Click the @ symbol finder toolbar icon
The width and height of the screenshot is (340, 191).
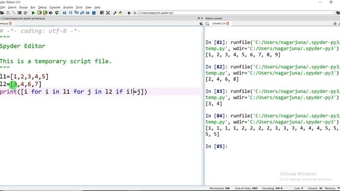(x=25, y=13)
